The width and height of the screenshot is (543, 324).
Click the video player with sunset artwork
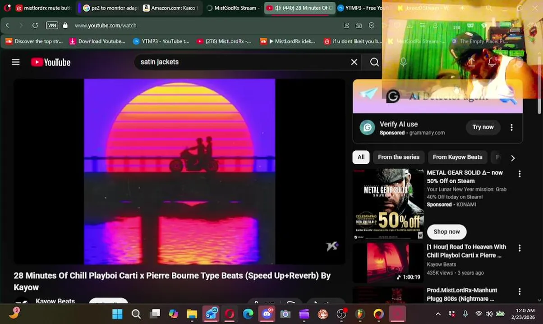coord(179,171)
